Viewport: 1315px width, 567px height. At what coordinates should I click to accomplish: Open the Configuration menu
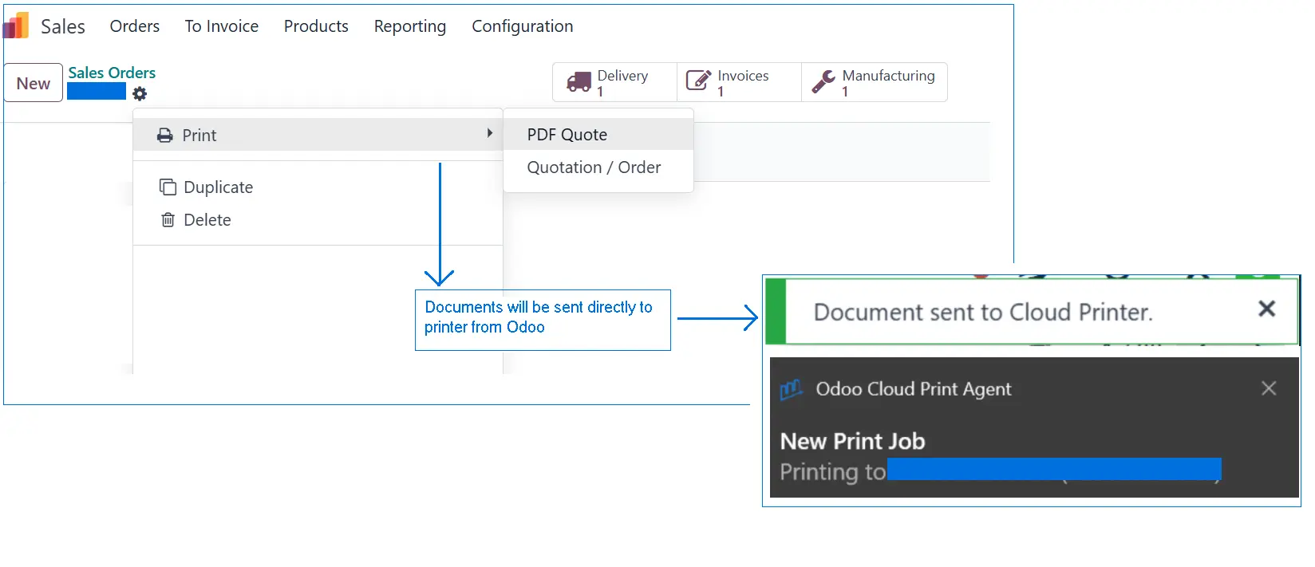pos(522,26)
